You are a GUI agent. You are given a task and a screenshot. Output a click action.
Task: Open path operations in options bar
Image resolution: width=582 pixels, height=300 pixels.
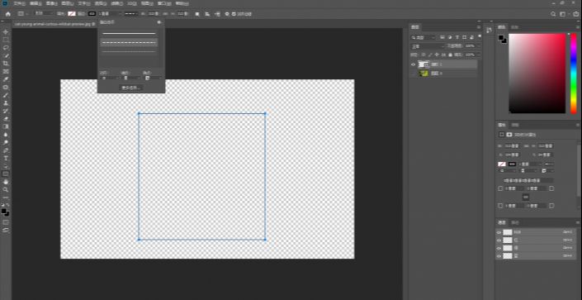click(197, 14)
